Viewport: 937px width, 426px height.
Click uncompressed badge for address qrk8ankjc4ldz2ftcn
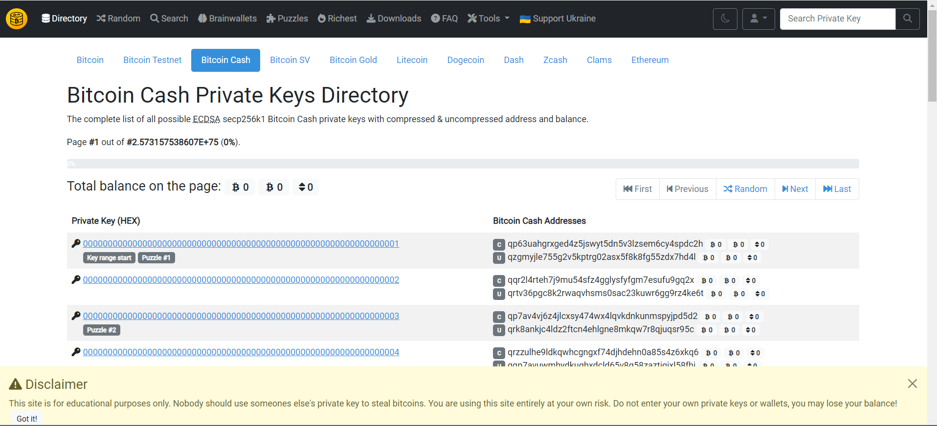[499, 330]
